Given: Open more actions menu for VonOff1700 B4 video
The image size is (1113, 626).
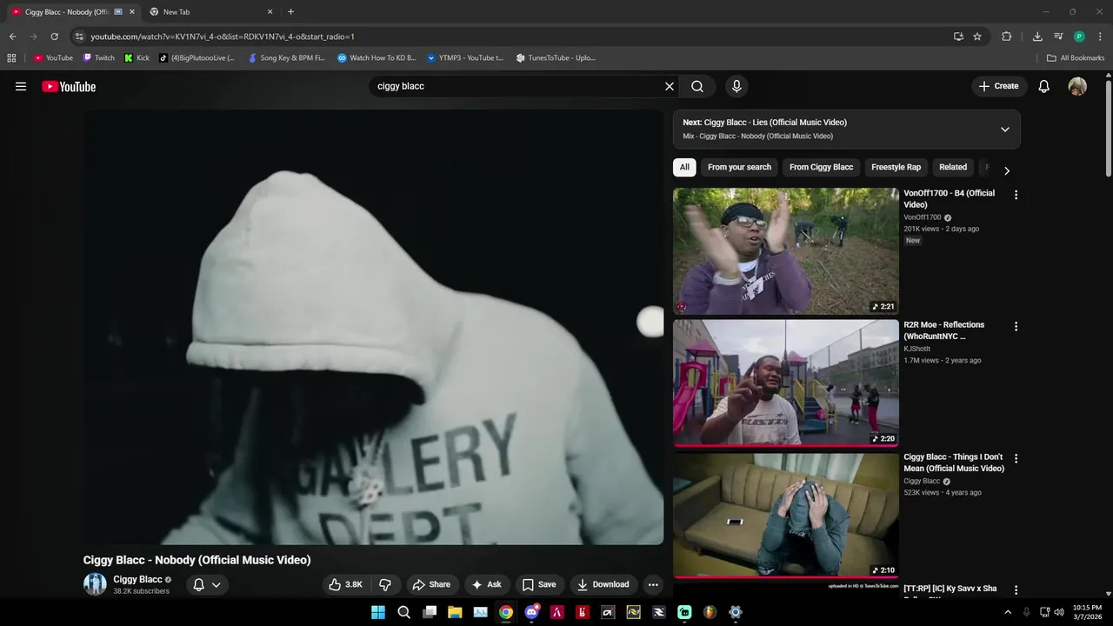Looking at the screenshot, I should tap(1016, 195).
